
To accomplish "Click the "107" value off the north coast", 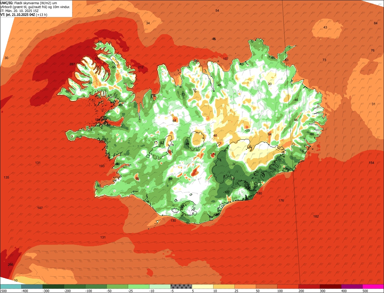I will point(226,59).
